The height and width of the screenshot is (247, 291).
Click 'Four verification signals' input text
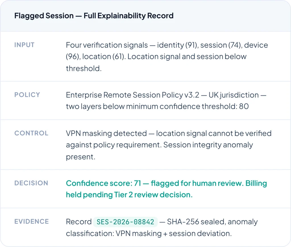pyautogui.click(x=107, y=45)
